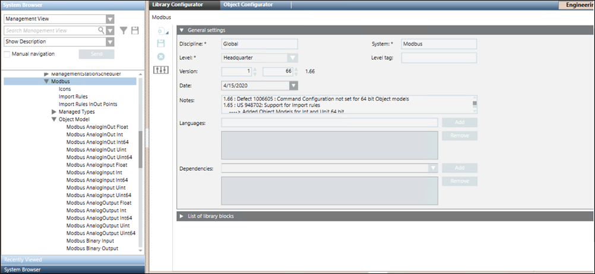
Task: Click the save search icon beside the filter
Action: point(135,30)
